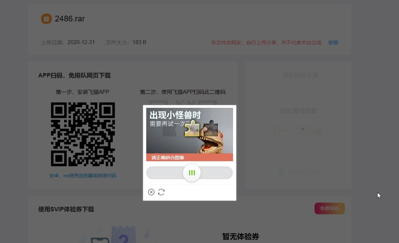Screen dimensions: 399x243
Task: Click the 请正确拼合图像 error banner
Action: click(189, 157)
